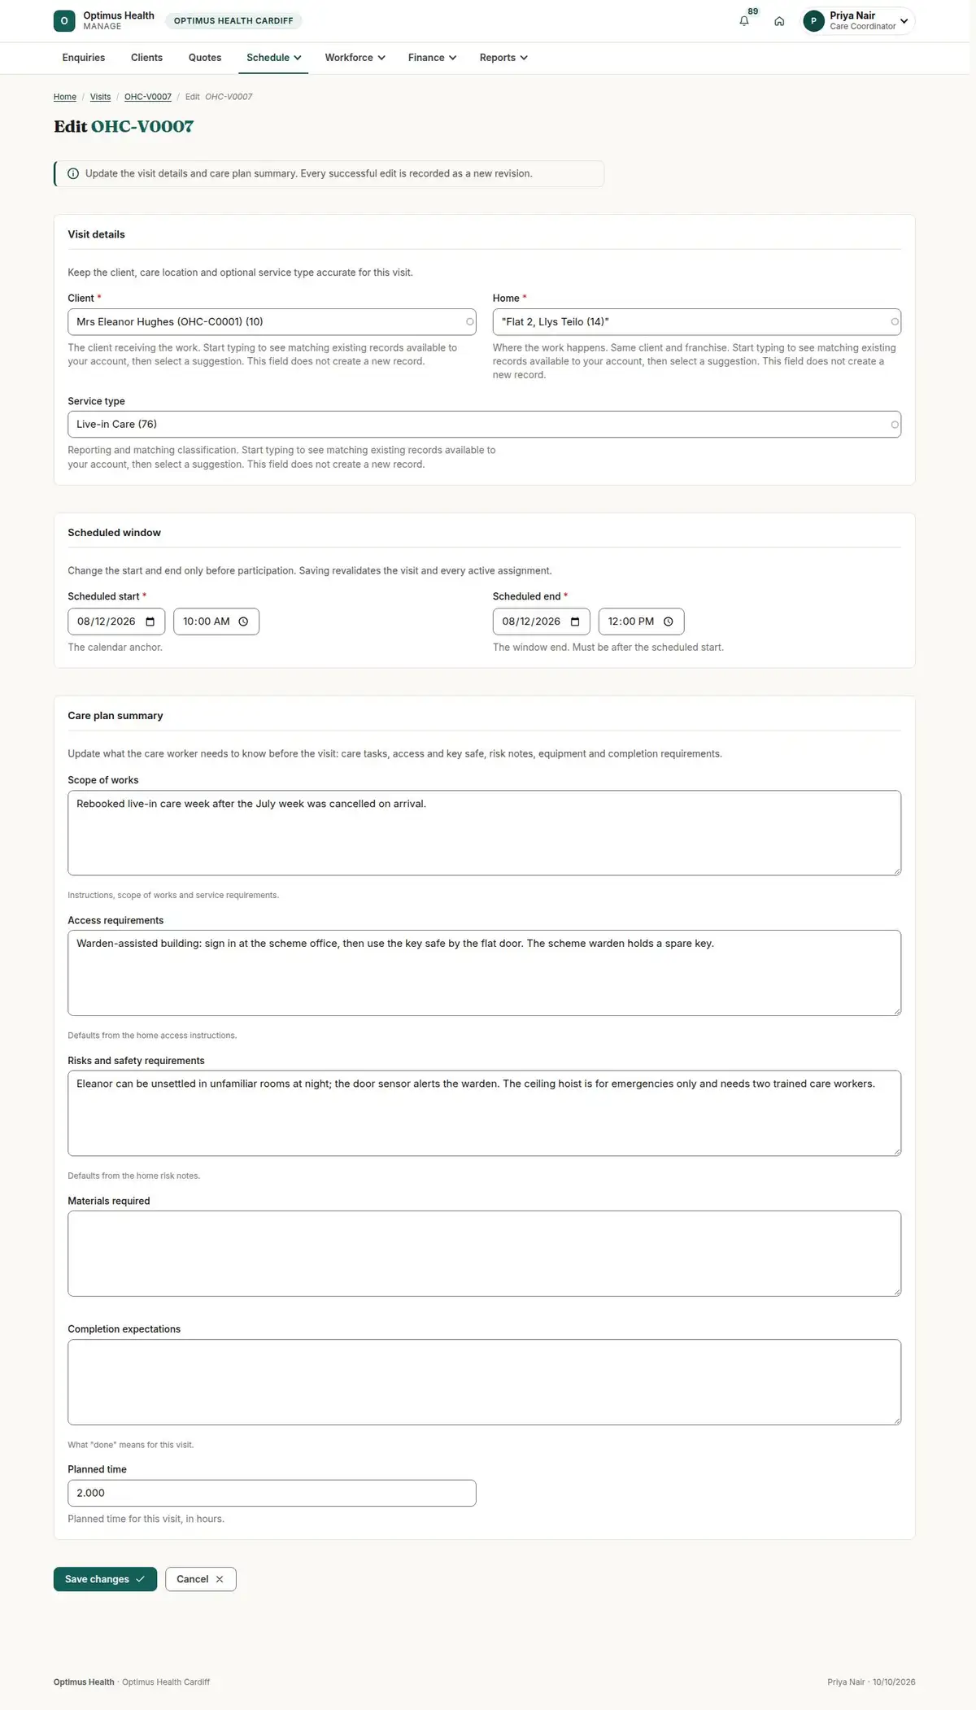Expand the Workforce menu
This screenshot has width=976, height=1710.
pos(355,58)
